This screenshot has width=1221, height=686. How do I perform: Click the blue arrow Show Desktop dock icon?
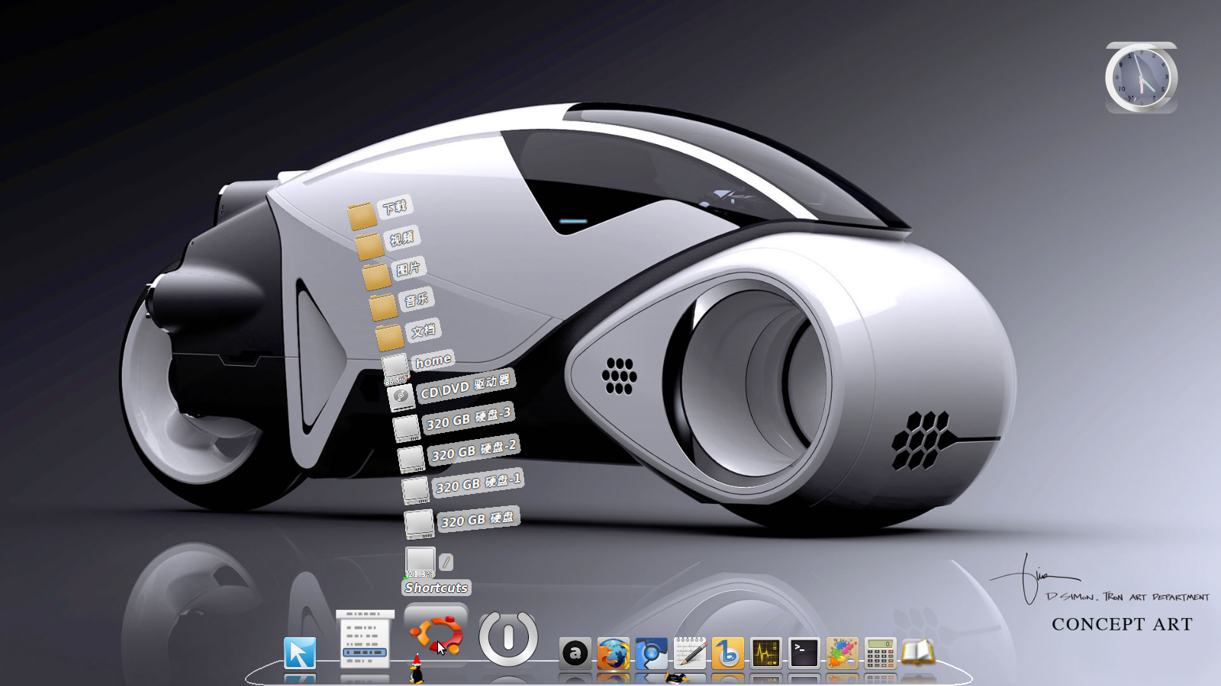coord(299,653)
